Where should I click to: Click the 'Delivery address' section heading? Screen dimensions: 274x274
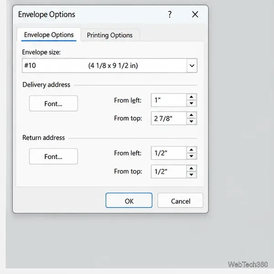(x=46, y=85)
